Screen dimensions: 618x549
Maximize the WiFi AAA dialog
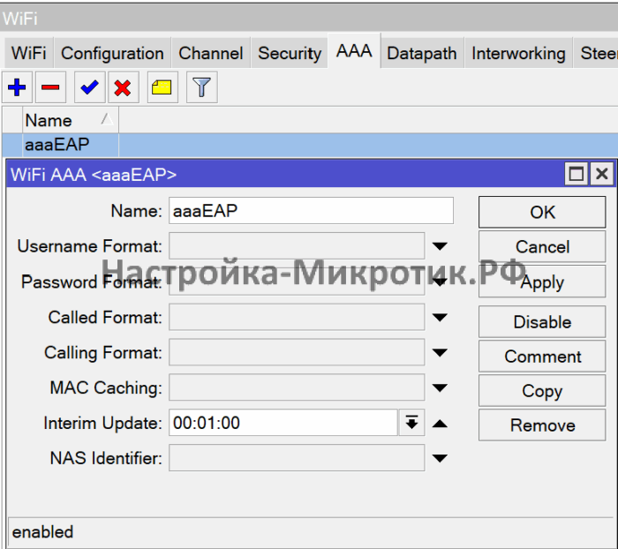click(x=577, y=174)
